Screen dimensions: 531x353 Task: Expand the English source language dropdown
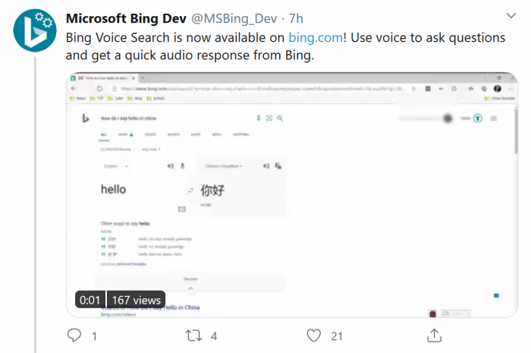tap(115, 165)
